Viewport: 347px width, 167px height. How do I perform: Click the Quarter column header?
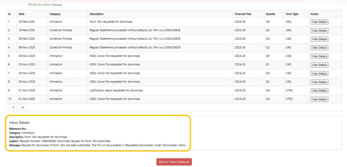pos(270,14)
